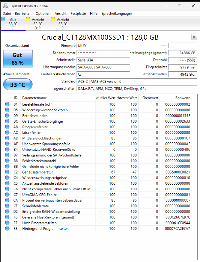Open the Datei menu
This screenshot has height=262, width=200.
tap(7, 14)
